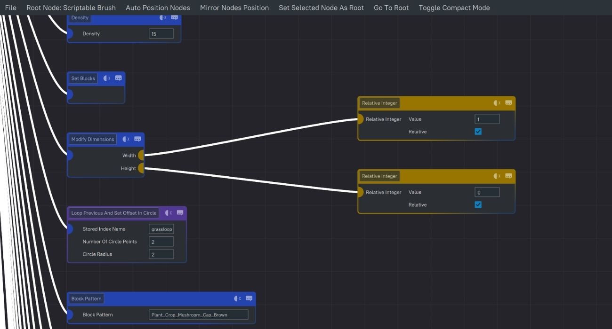Click Toggle Compact Mode in menu bar
Viewport: 612px width, 329px height.
pyautogui.click(x=454, y=8)
